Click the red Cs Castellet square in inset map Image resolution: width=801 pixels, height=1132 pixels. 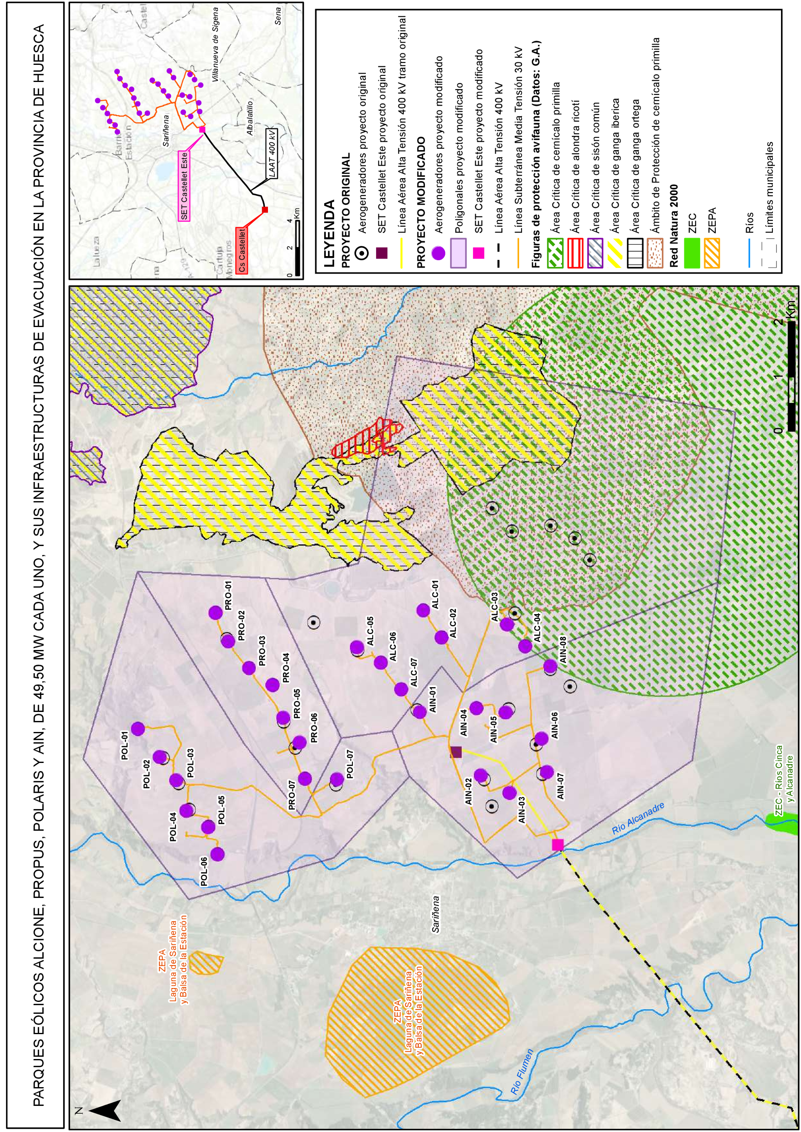tap(265, 210)
